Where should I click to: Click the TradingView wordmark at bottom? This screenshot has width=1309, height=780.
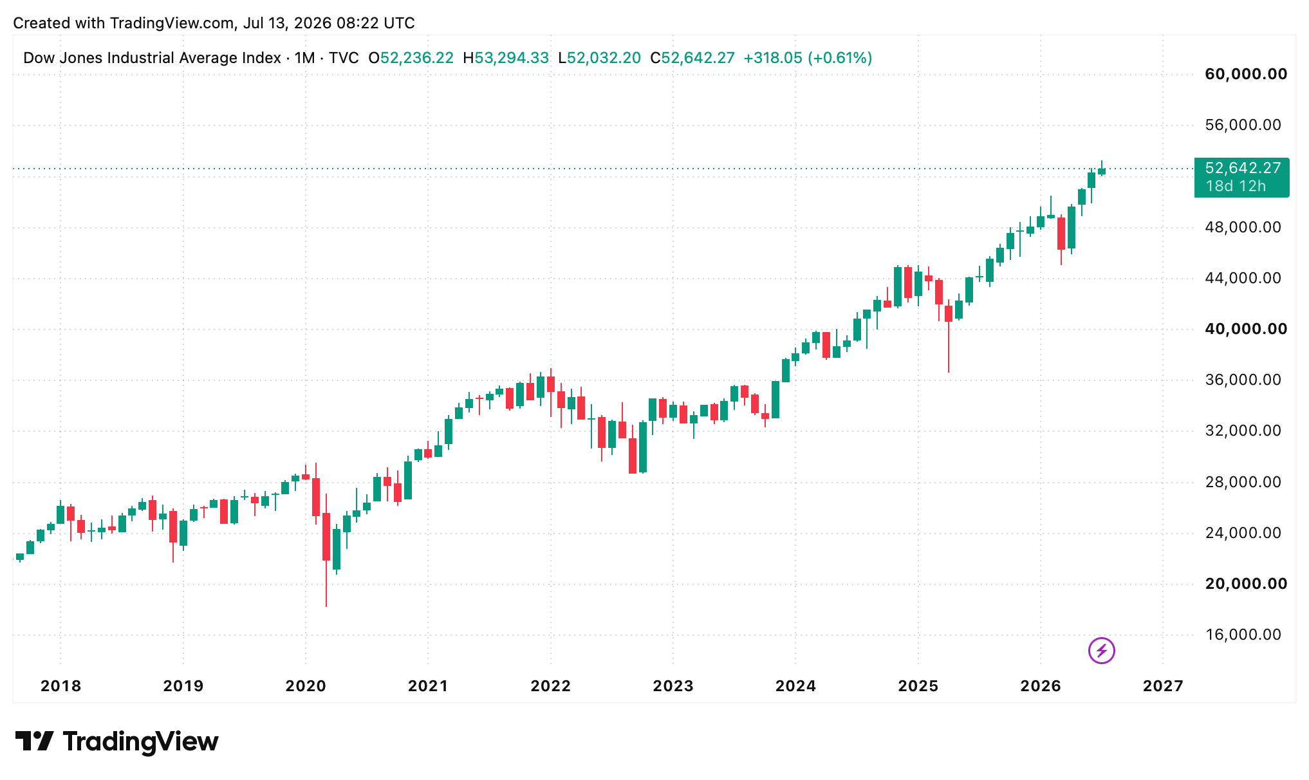click(x=140, y=741)
